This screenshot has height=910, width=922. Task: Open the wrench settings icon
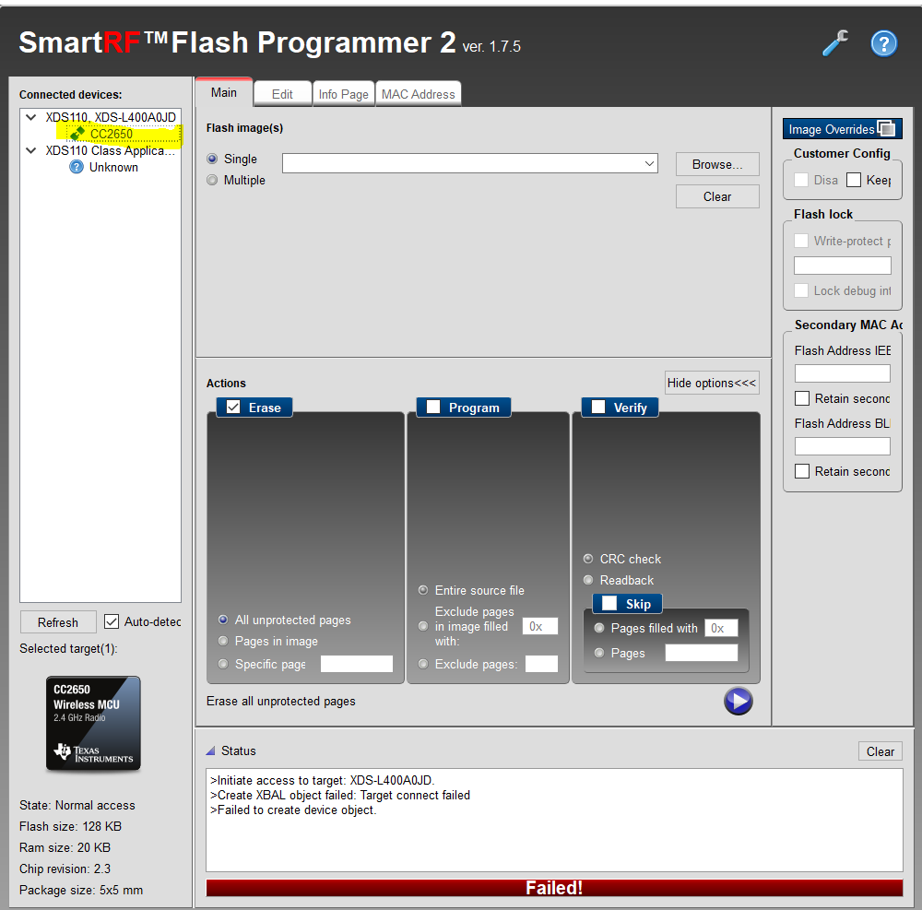[835, 43]
